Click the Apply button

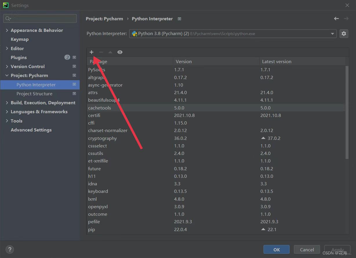[x=337, y=250]
